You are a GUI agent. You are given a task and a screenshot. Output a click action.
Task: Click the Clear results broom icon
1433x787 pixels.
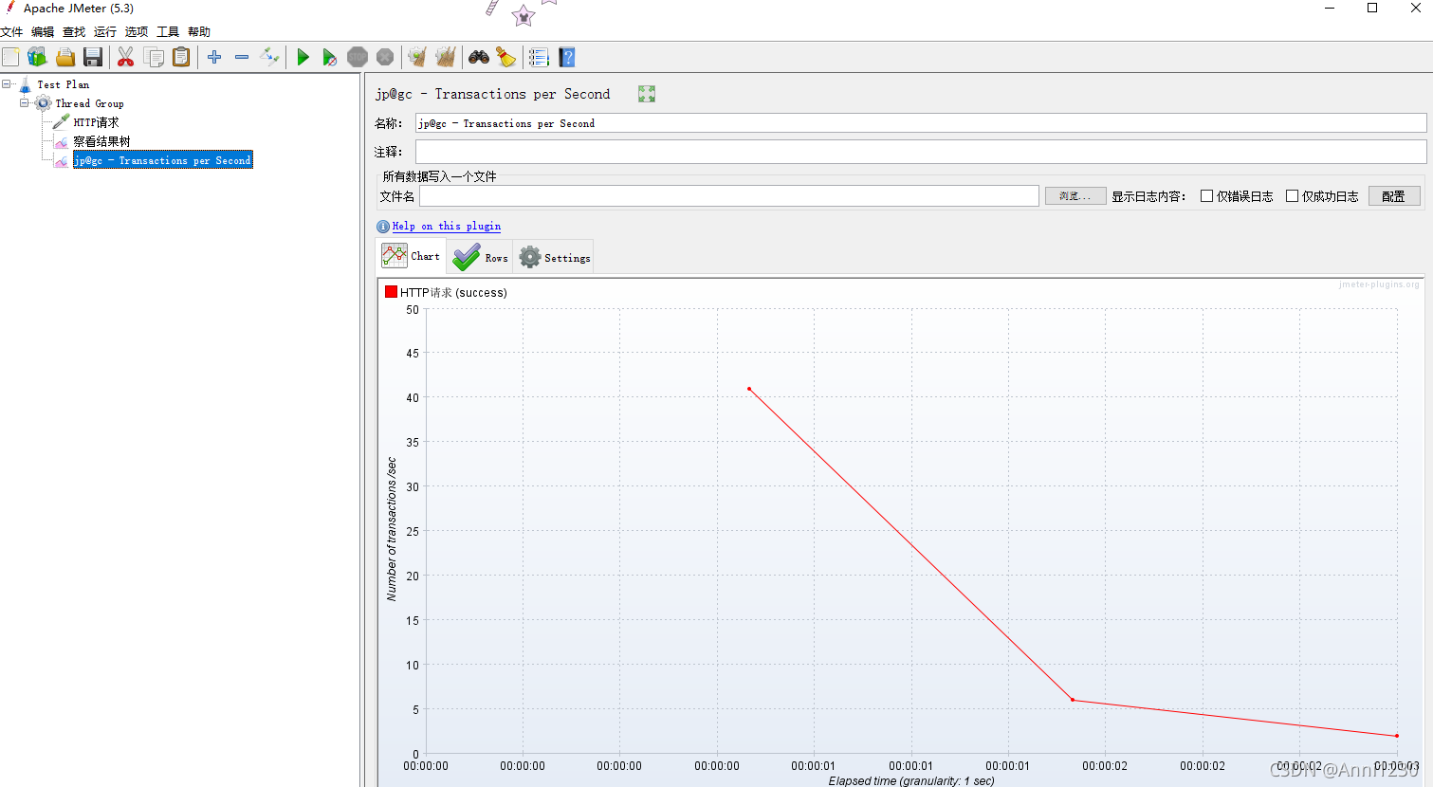point(417,58)
